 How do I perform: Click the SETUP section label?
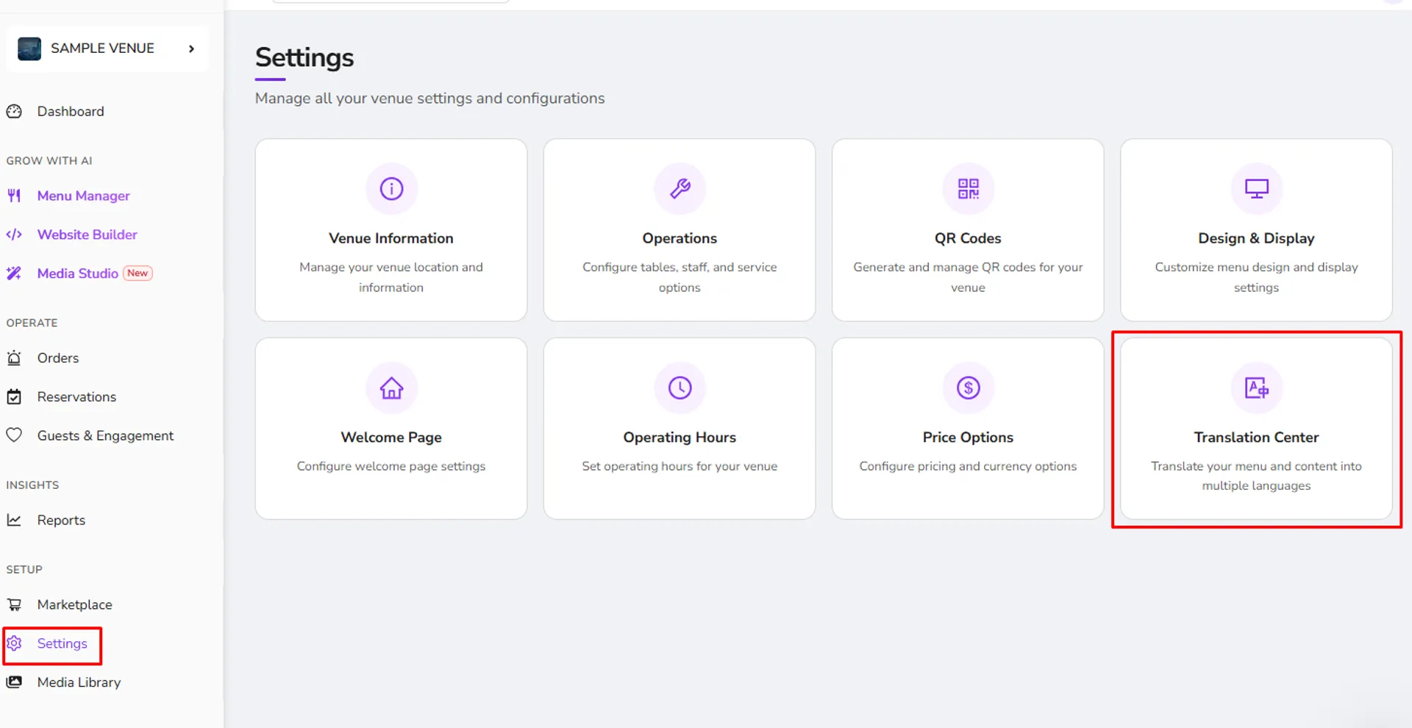point(24,570)
